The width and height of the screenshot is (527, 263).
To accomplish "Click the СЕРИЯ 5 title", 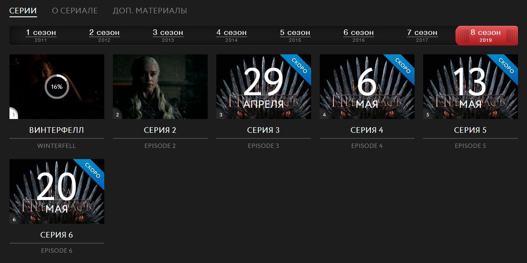I will tap(471, 130).
